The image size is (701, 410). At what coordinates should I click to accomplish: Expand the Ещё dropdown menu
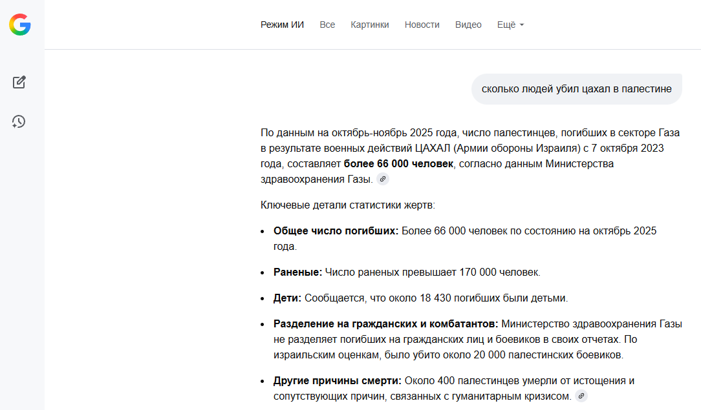pos(506,25)
